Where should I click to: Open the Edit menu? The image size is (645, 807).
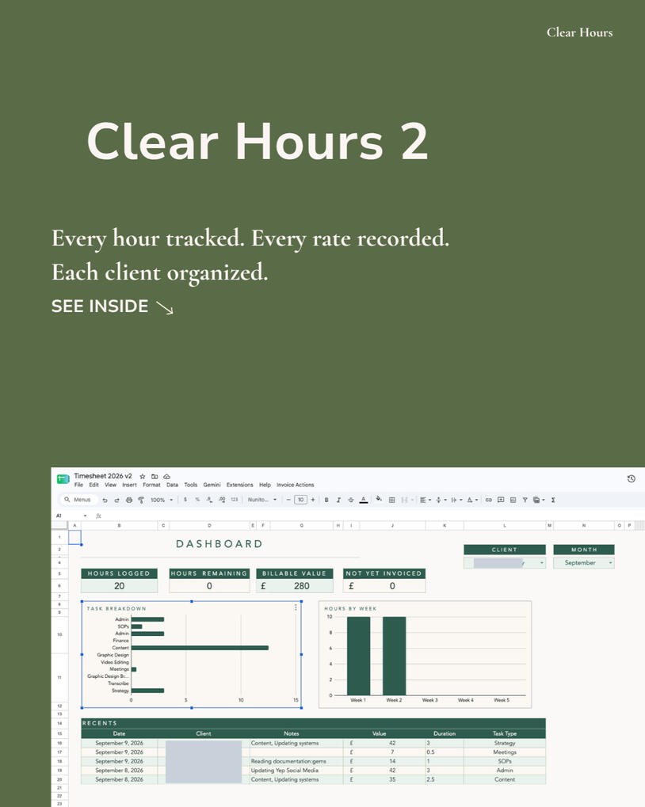pos(94,485)
